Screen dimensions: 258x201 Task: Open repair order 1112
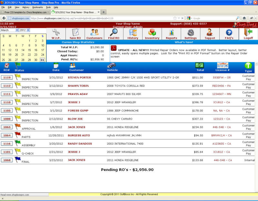[7, 86]
